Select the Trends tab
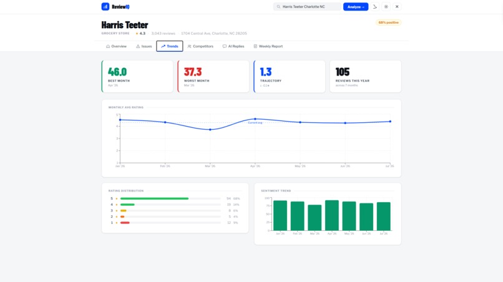 click(x=169, y=46)
